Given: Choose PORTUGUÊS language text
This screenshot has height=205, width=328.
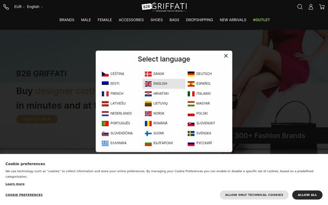Looking at the screenshot, I should pyautogui.click(x=120, y=123).
